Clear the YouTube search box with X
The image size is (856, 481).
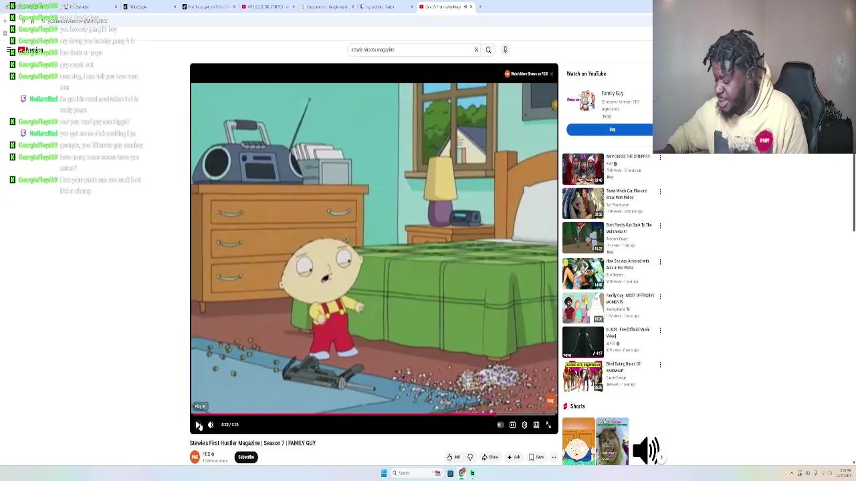click(x=476, y=49)
